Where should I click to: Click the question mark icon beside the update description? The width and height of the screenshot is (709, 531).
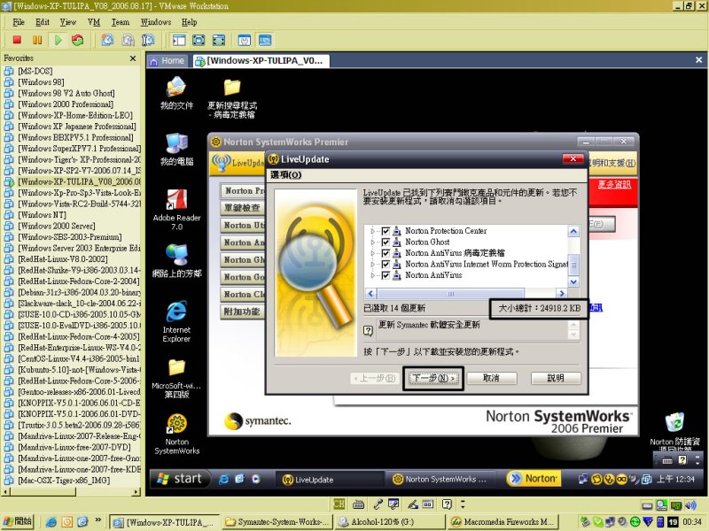pyautogui.click(x=368, y=331)
